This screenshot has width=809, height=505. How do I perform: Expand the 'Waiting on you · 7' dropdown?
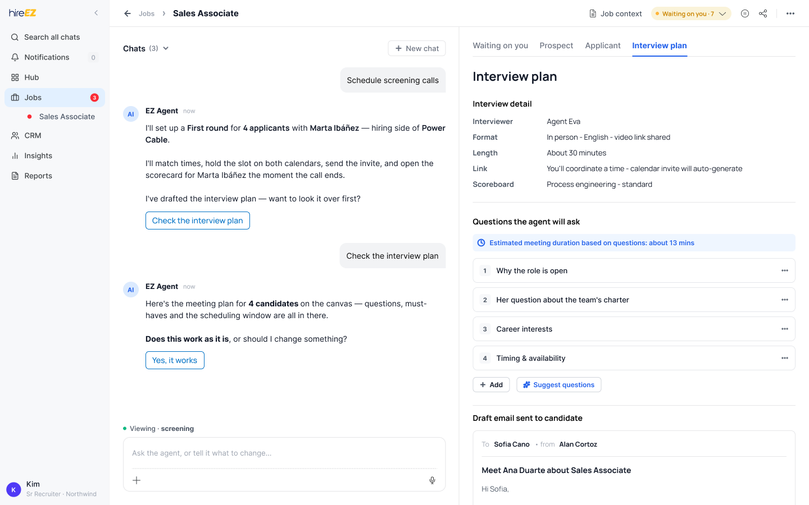(x=691, y=13)
